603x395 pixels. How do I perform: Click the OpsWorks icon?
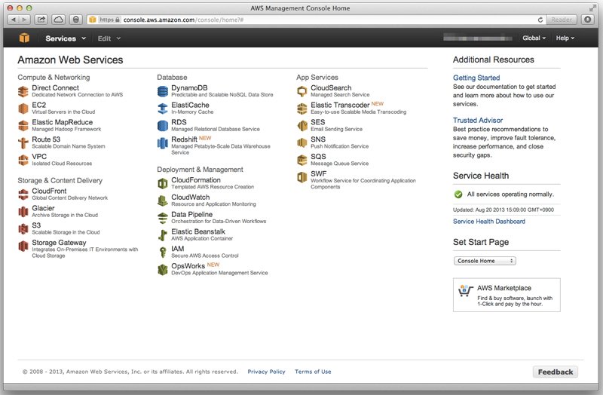click(163, 270)
